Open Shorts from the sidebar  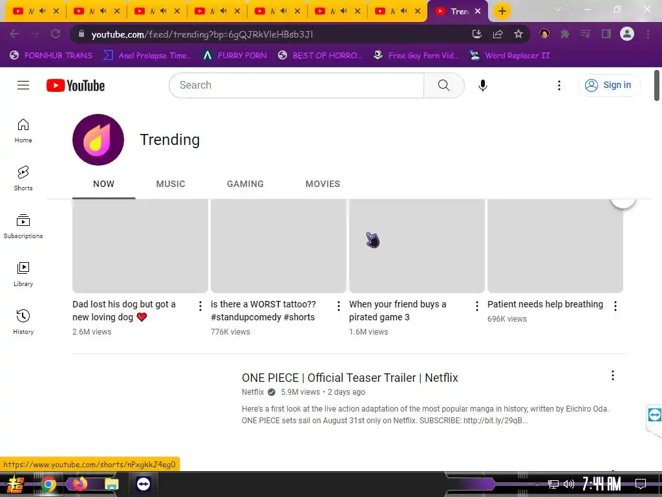pyautogui.click(x=23, y=179)
